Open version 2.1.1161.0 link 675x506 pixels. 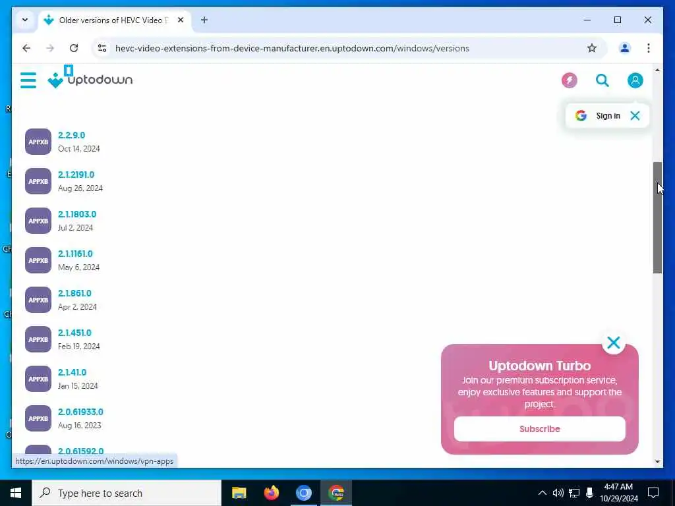[75, 254]
